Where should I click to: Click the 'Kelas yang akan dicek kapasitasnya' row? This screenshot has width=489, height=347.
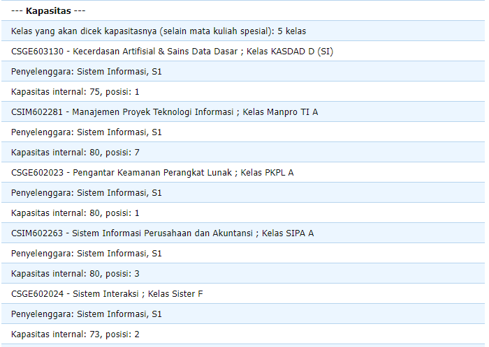pos(243,31)
